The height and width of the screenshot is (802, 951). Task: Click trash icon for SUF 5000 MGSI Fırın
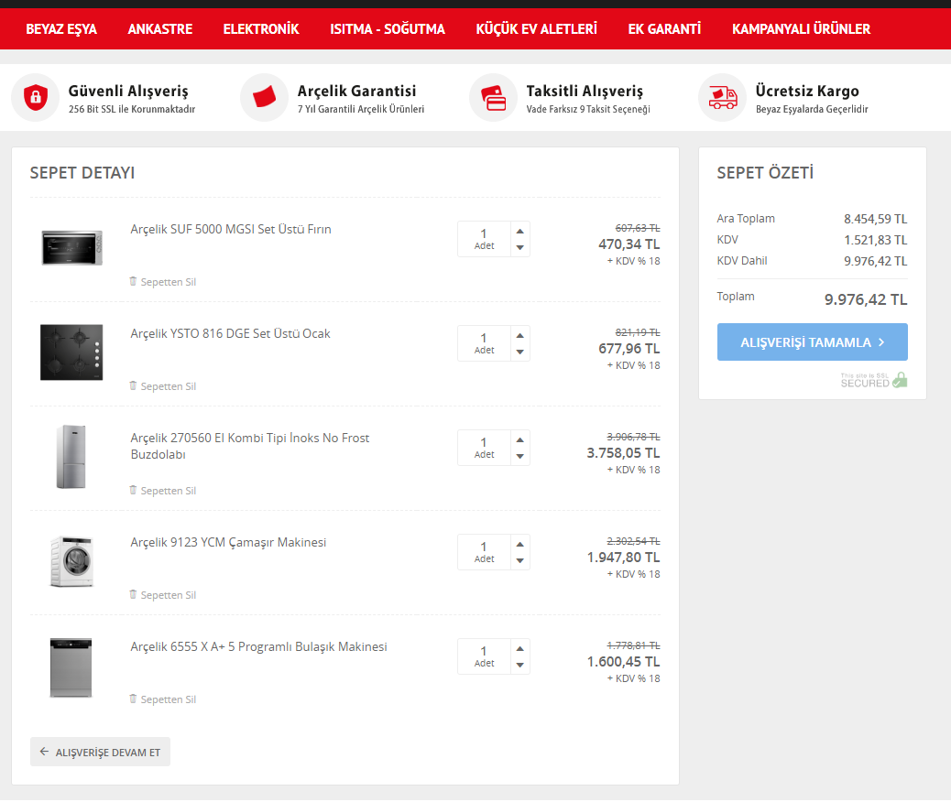click(x=133, y=281)
